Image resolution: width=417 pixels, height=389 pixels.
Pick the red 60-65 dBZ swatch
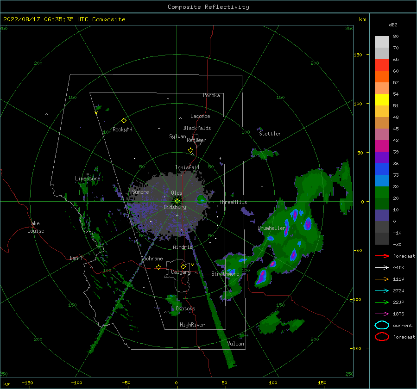(x=382, y=65)
